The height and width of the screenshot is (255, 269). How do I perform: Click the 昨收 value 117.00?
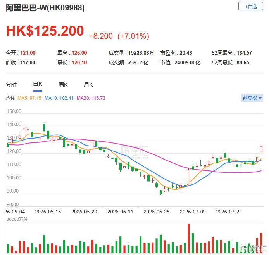click(x=28, y=62)
